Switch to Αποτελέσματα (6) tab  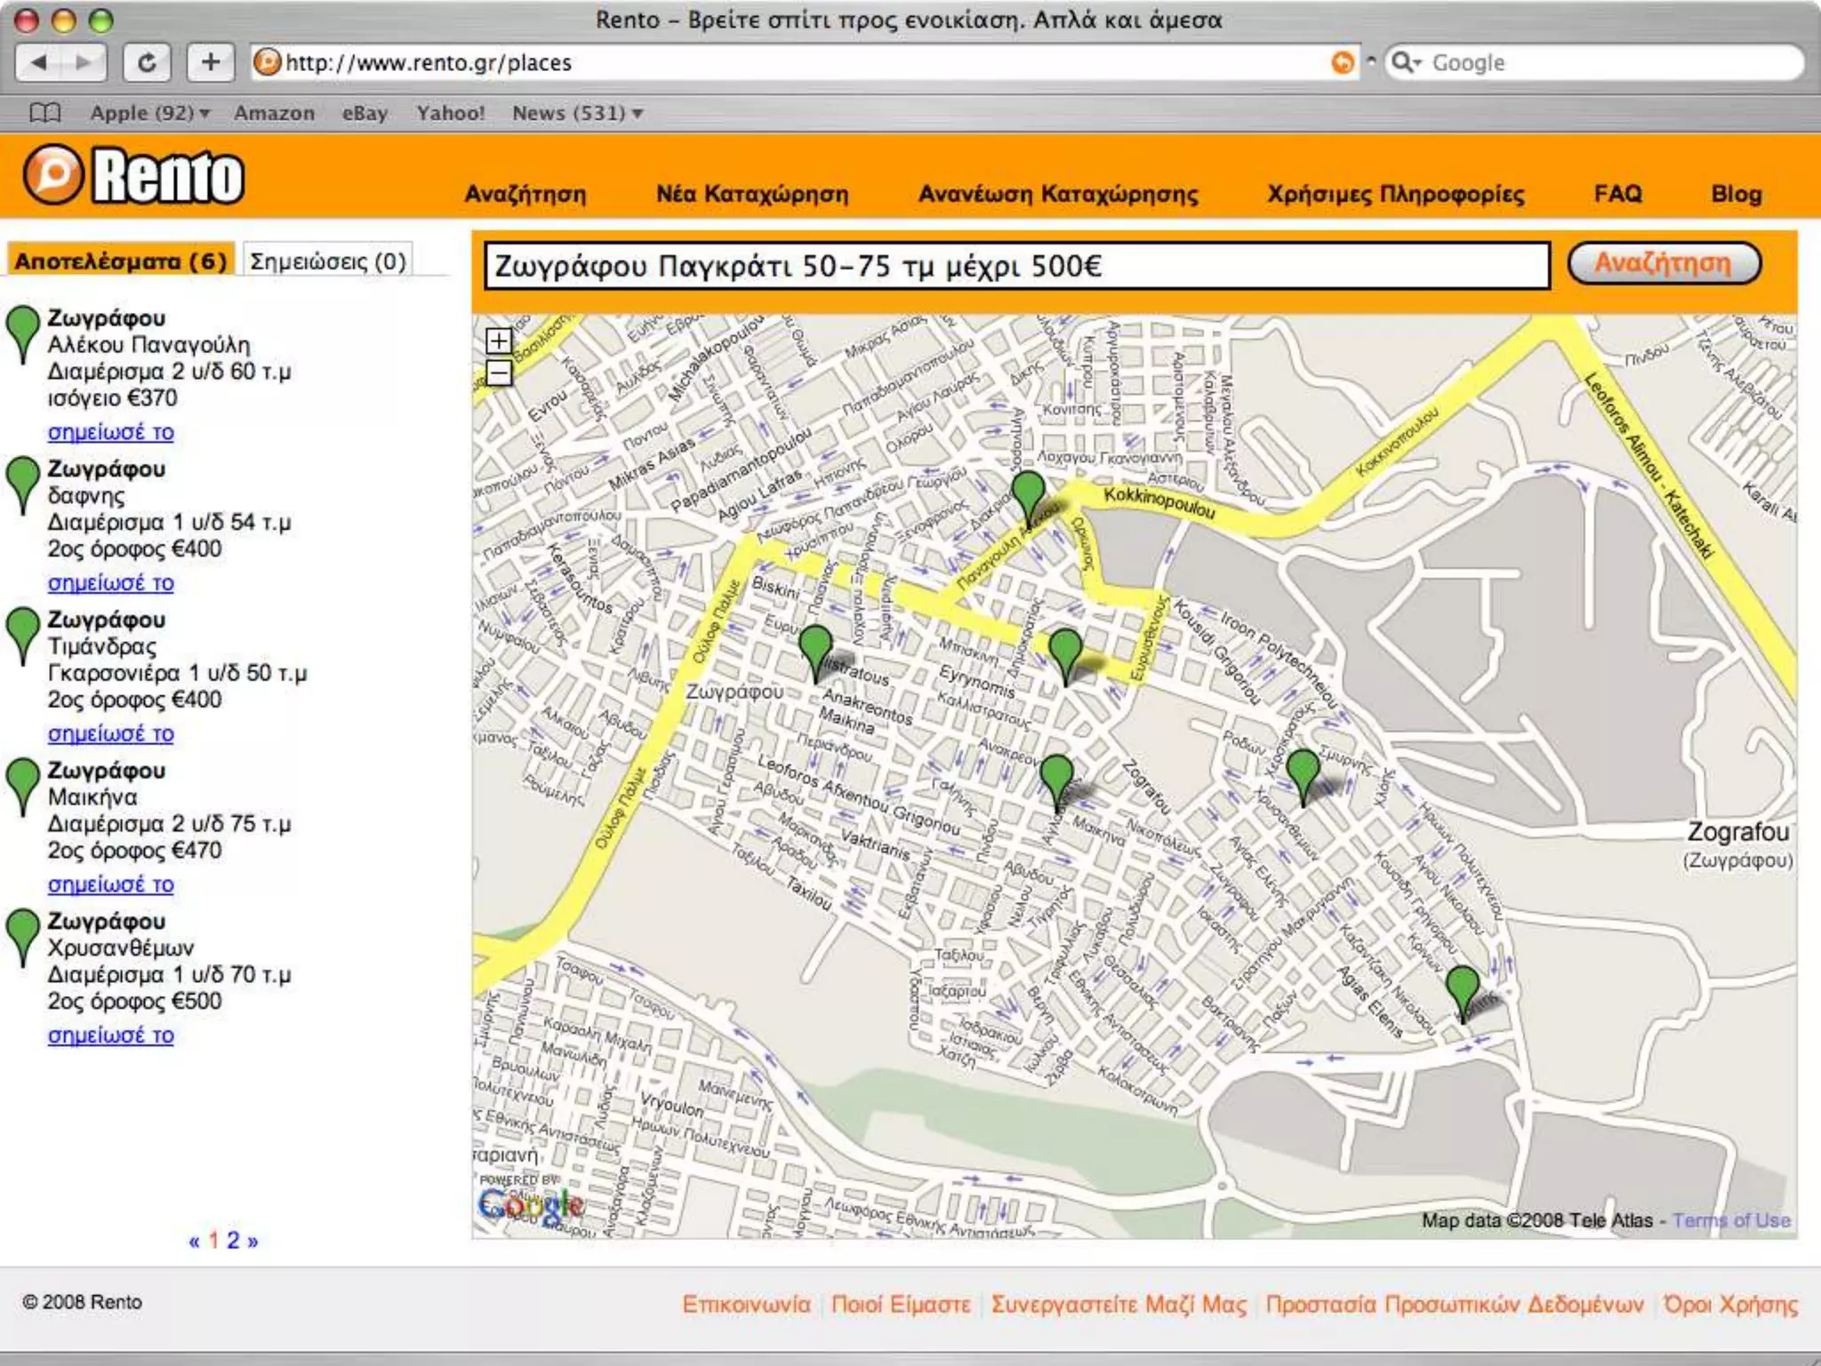[121, 261]
